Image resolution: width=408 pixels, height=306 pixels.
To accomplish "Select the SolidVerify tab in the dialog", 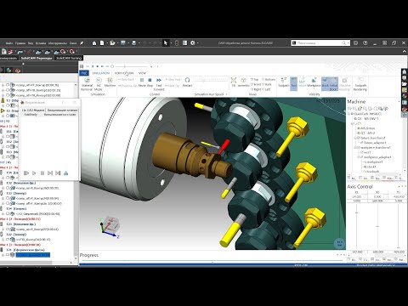I will pos(31,115).
